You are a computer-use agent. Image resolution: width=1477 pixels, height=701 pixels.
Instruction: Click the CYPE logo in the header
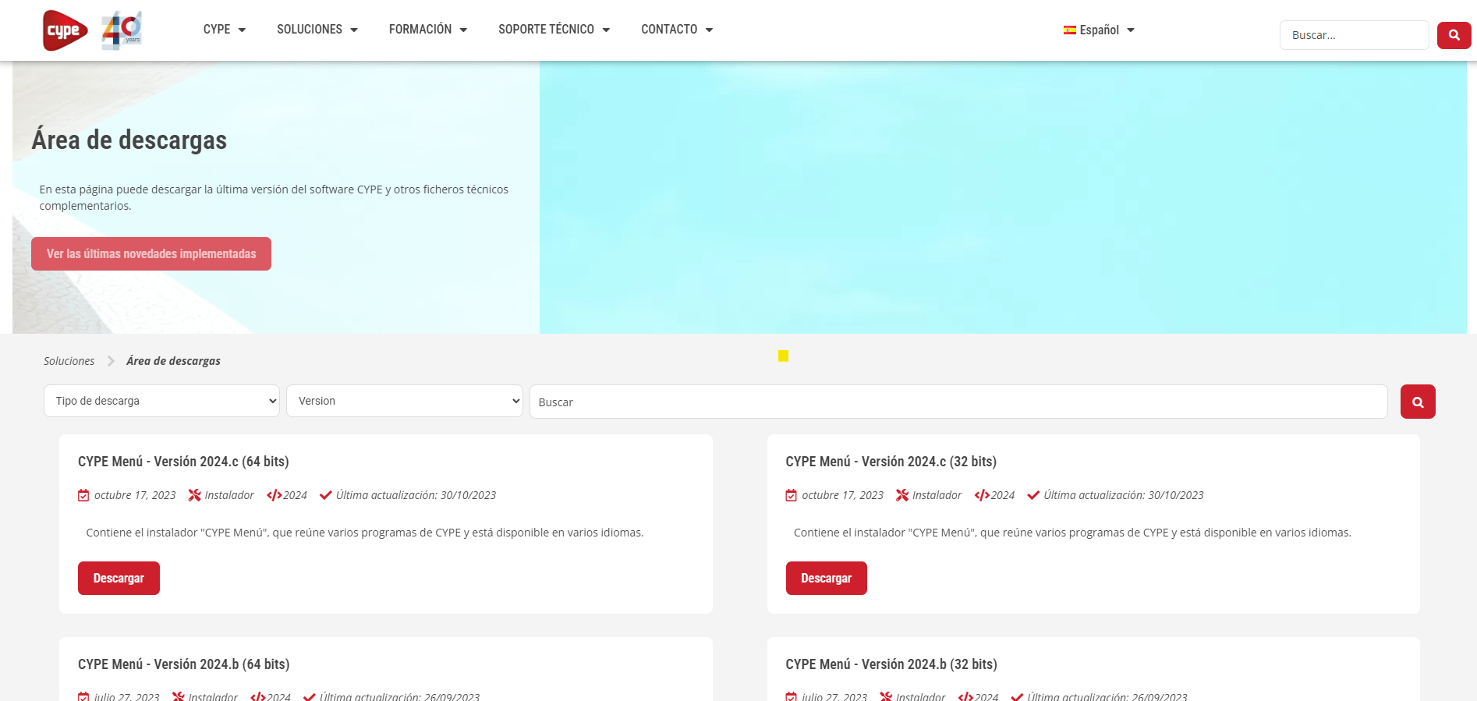click(65, 30)
